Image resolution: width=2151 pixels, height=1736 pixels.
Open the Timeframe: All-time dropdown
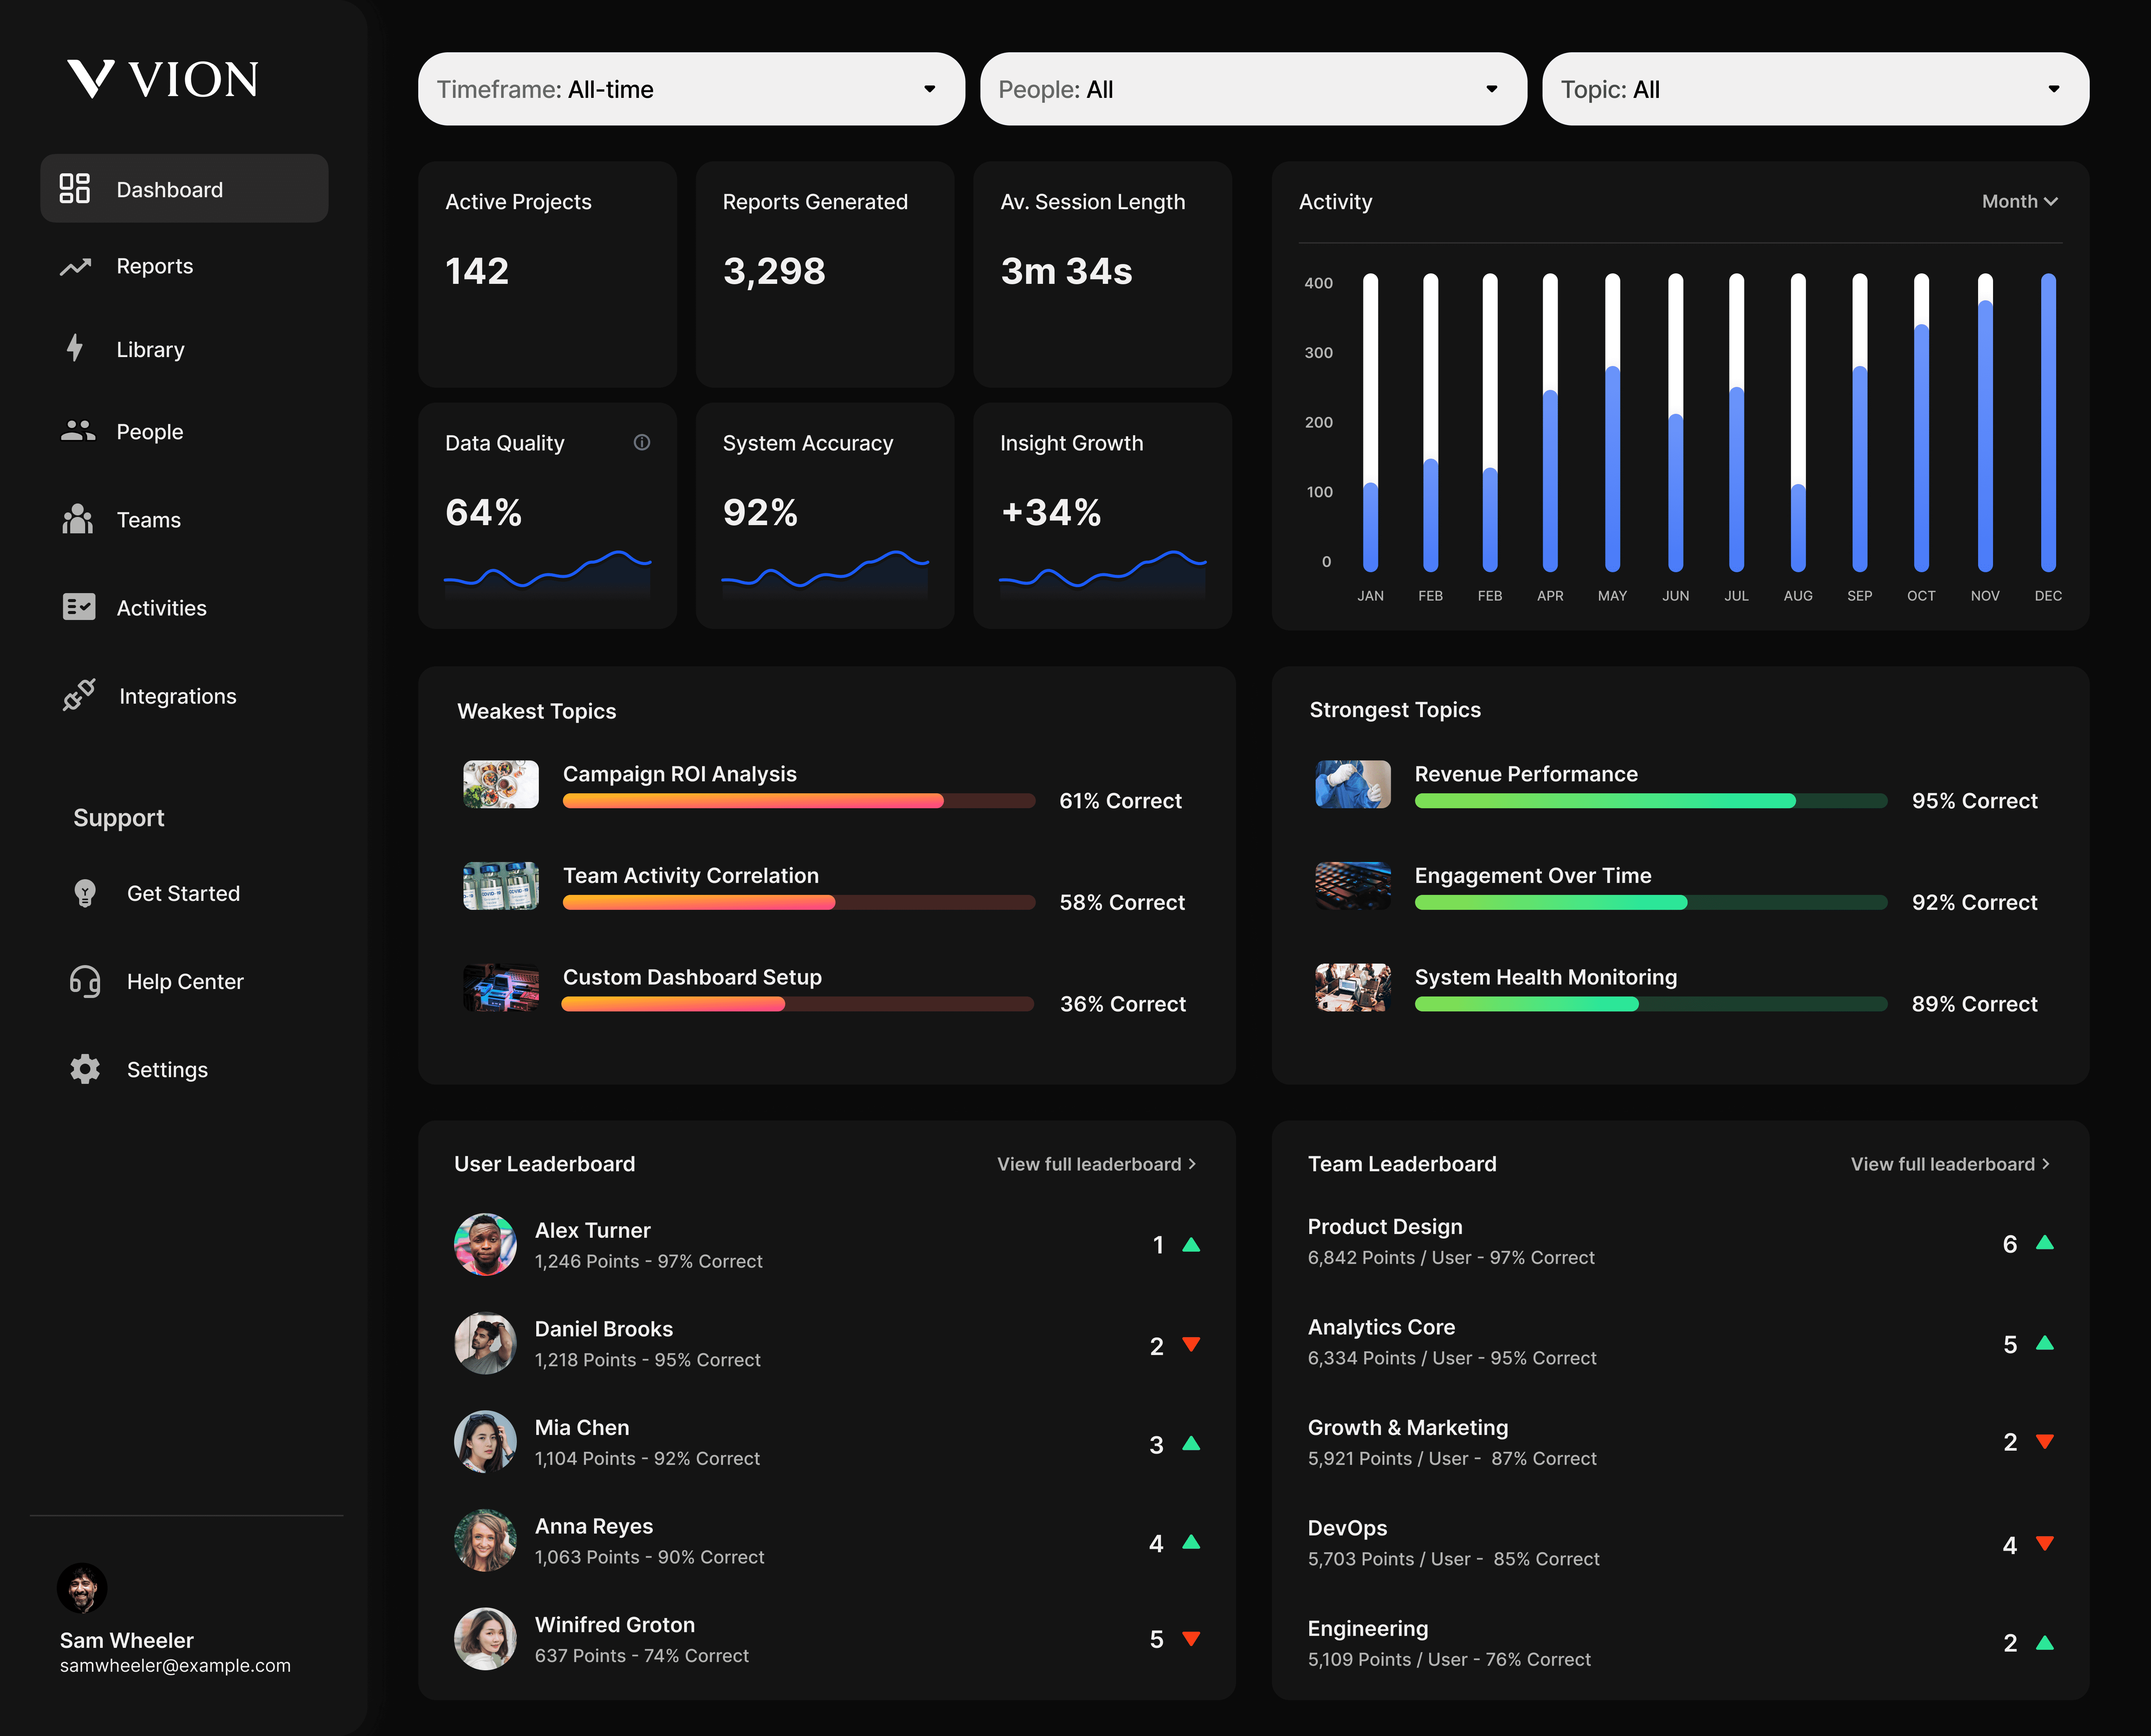tap(691, 89)
